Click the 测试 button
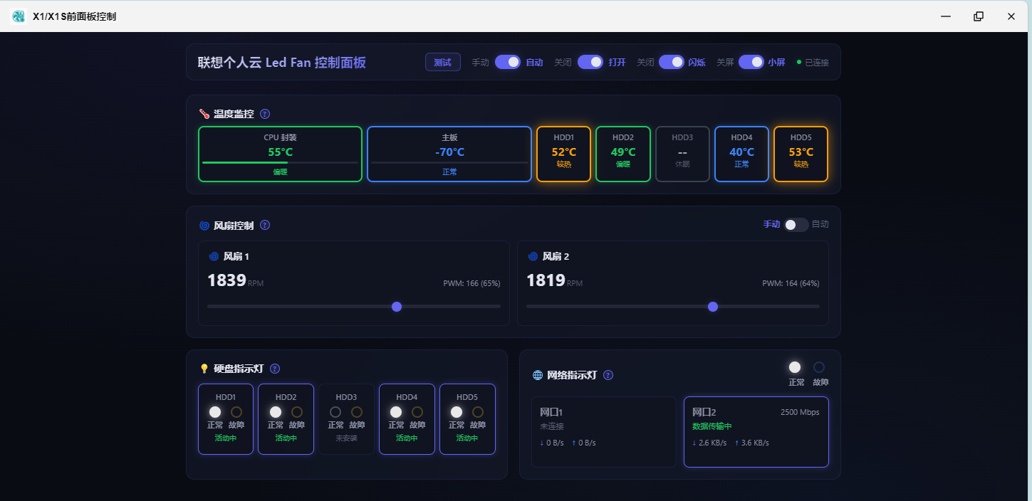 pos(443,63)
